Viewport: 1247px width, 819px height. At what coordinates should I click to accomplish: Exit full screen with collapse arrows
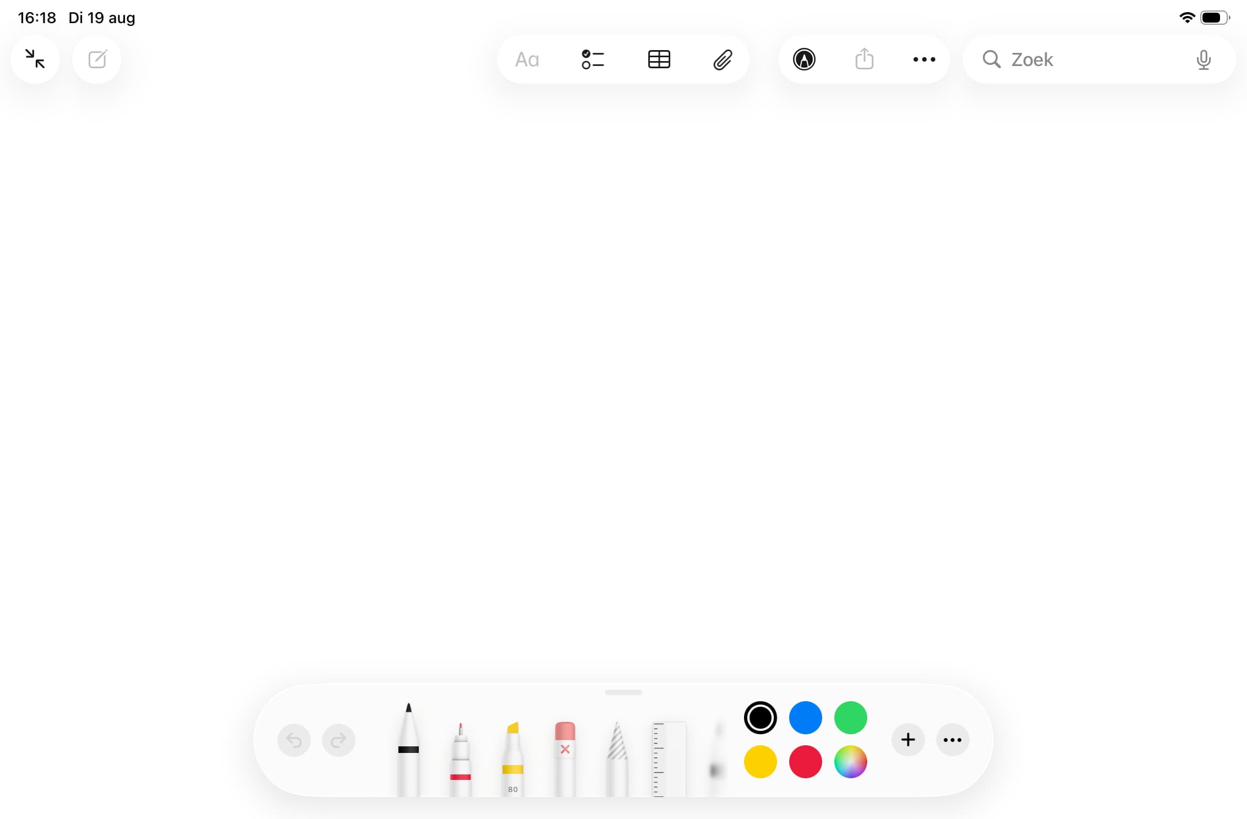pos(35,59)
